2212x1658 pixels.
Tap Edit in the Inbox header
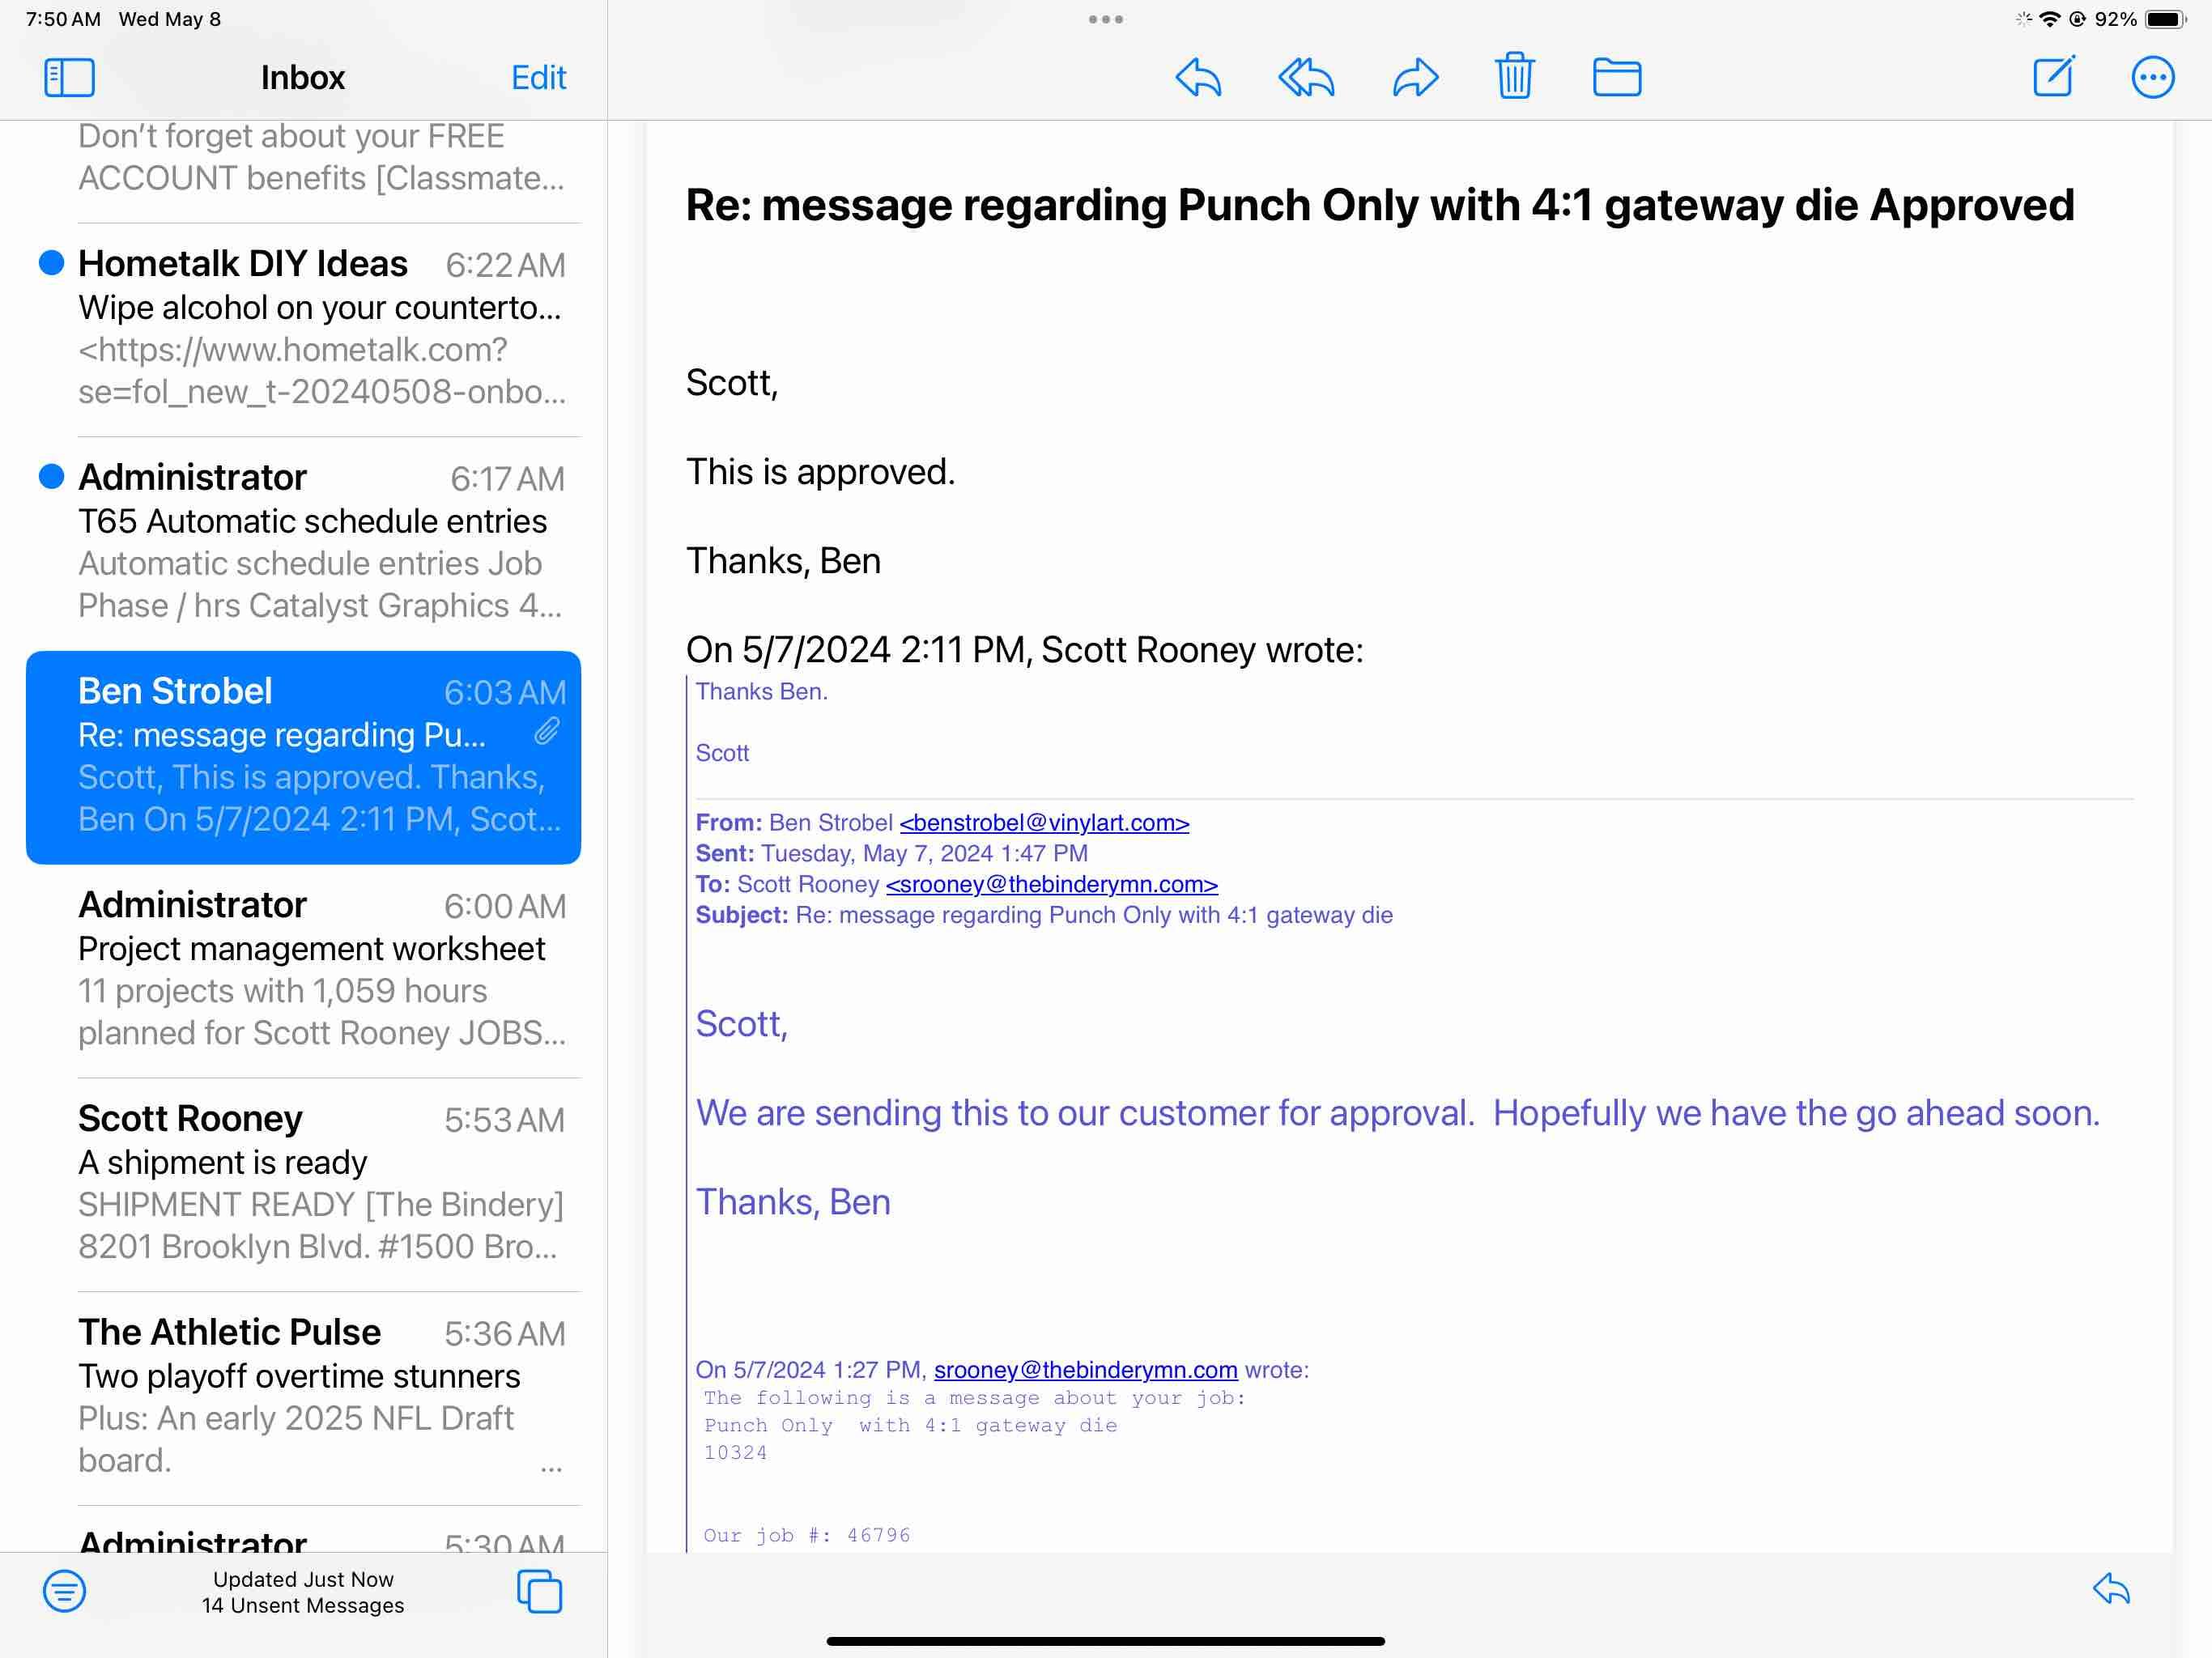(x=538, y=77)
